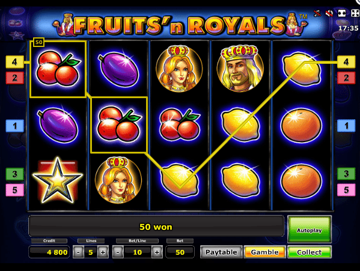Select red payline 2 marker on left

[x=14, y=78]
